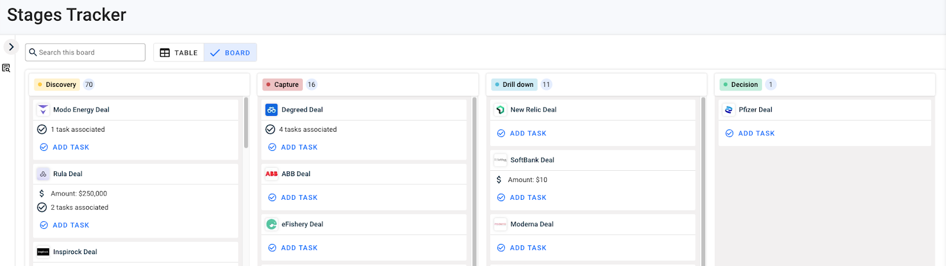Click the Stages Tracker title
Image resolution: width=946 pixels, height=266 pixels.
[67, 15]
